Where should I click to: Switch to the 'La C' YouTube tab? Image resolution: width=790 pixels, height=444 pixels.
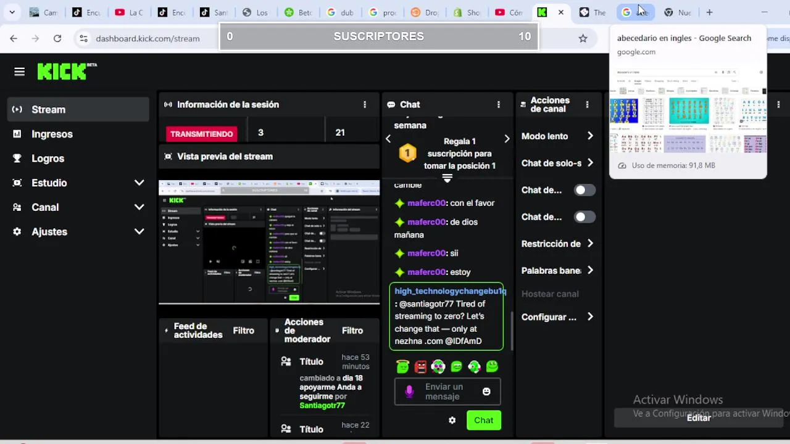128,12
